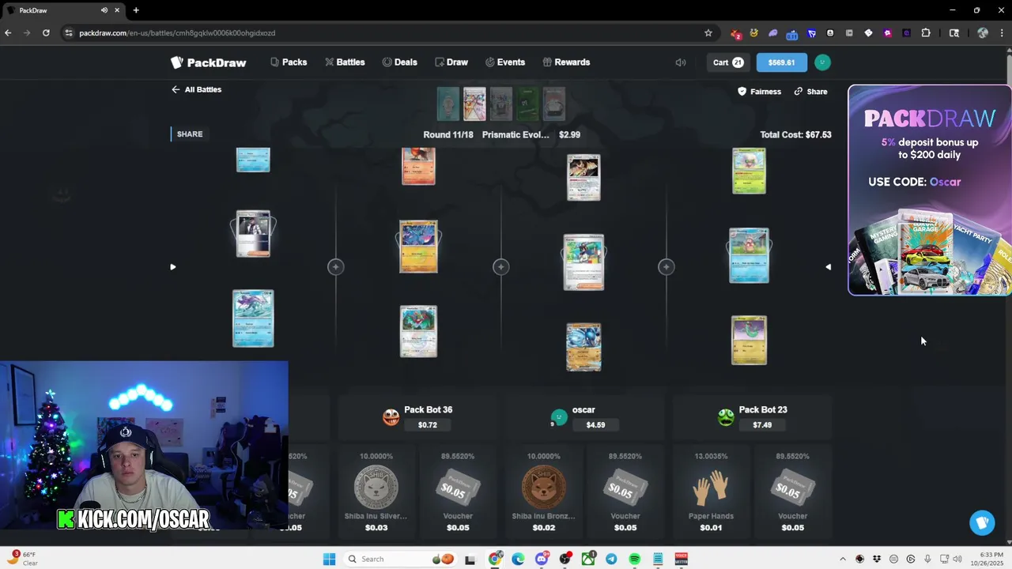Click the SHARE label on left
1012x569 pixels.
[x=190, y=134]
